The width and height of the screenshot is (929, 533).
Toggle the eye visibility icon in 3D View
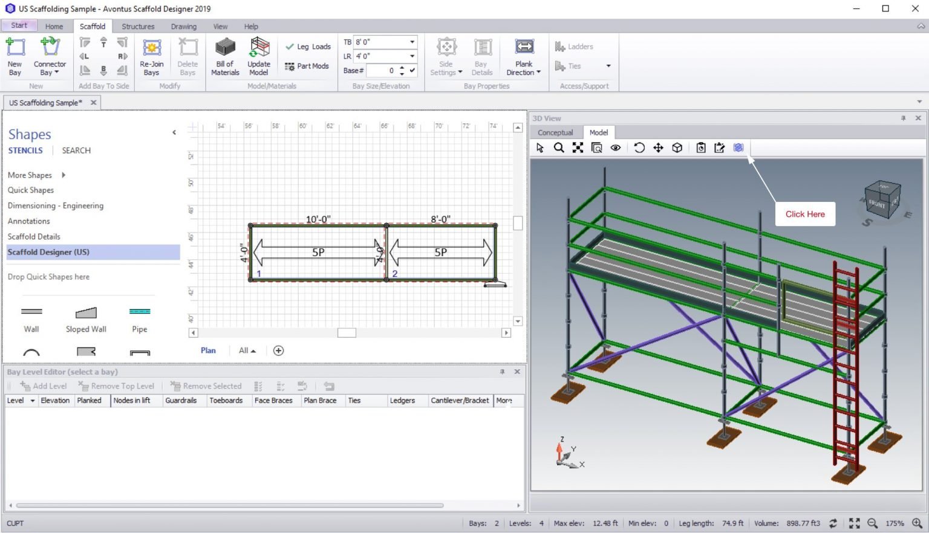tap(615, 148)
